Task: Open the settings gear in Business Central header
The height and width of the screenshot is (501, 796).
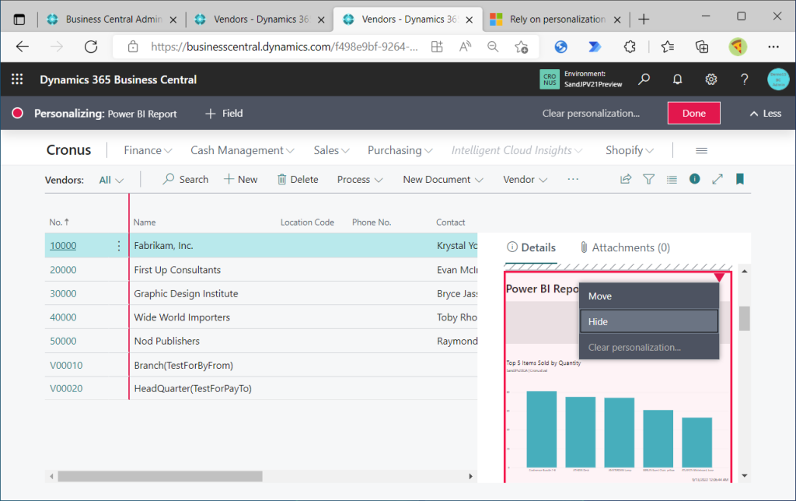Action: pos(710,79)
